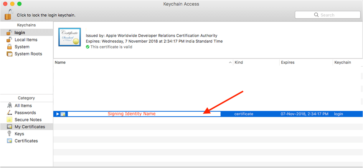This screenshot has height=168, width=363.
Task: Show the Passwords category
Action: tap(27, 112)
